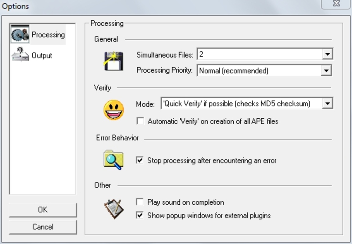Uncheck Stop processing after encountering an error
The image size is (352, 244).
click(x=140, y=160)
